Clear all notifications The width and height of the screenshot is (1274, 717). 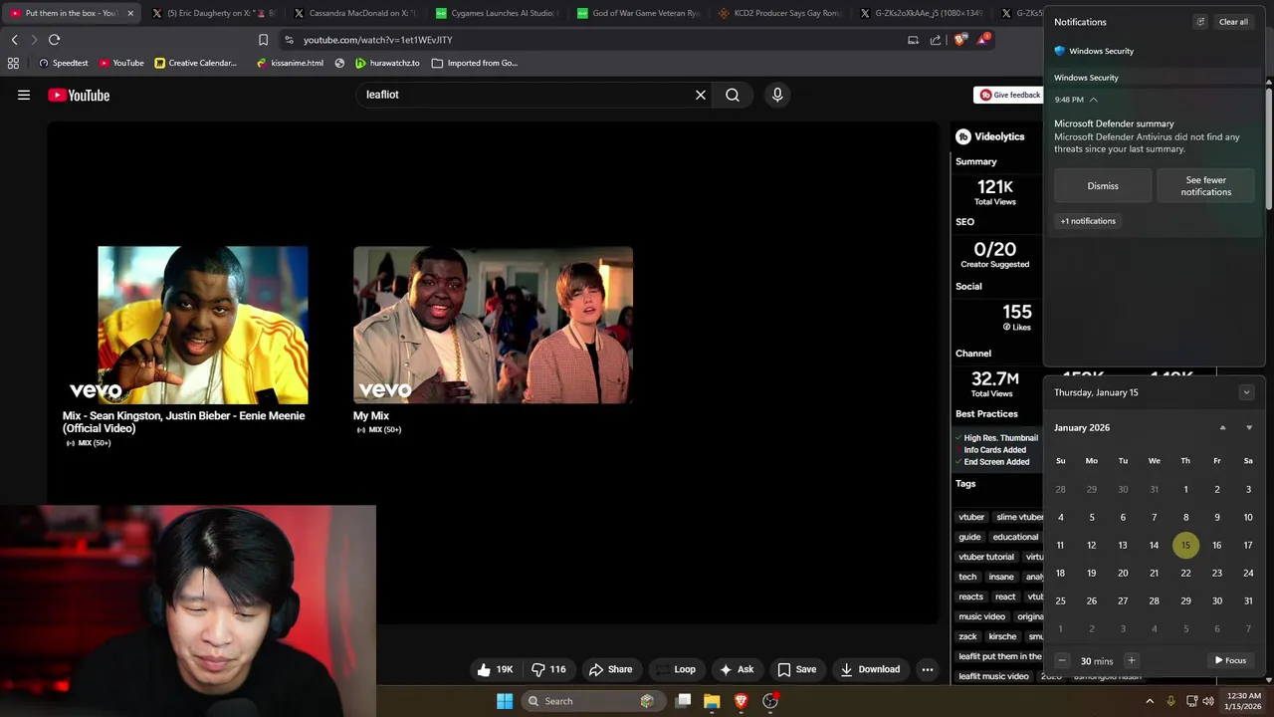(1233, 22)
